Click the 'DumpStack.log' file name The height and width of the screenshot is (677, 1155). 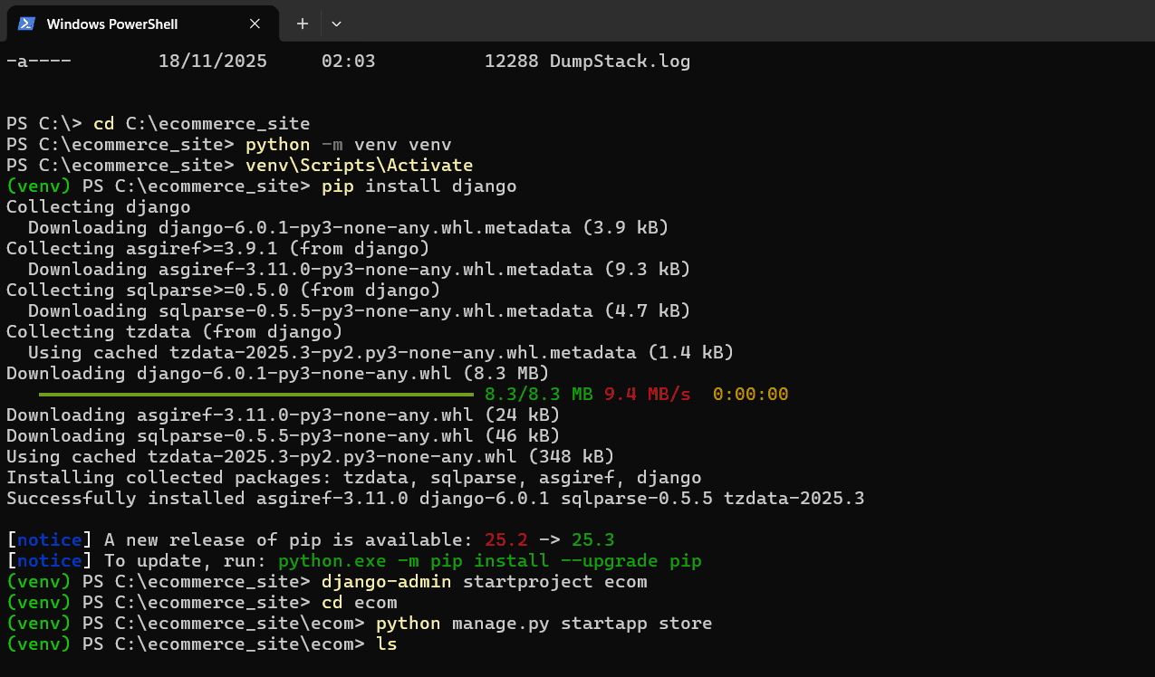[x=620, y=62]
